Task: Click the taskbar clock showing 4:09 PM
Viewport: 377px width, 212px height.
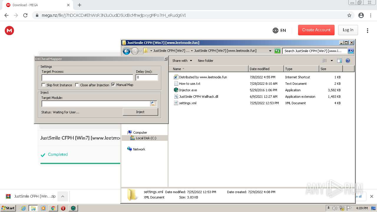Action: point(362,208)
